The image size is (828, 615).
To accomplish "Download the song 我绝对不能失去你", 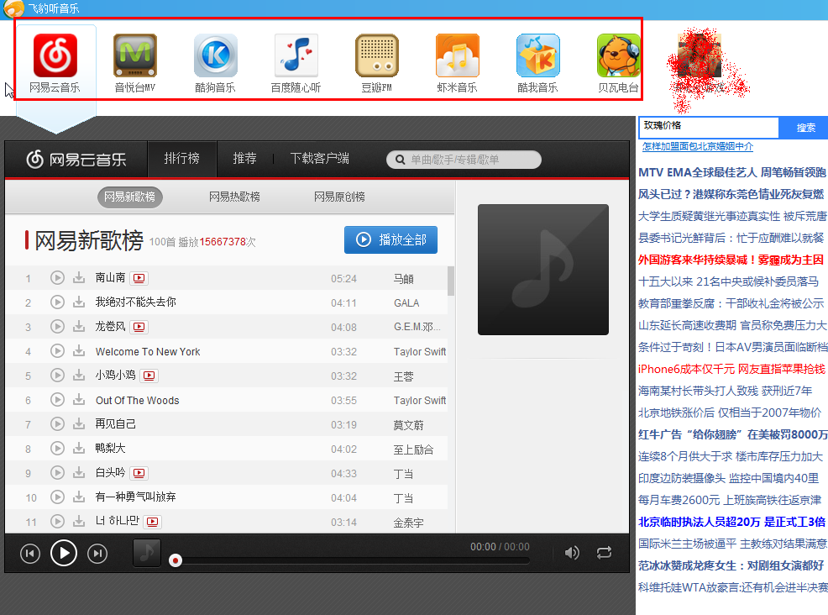I will coord(79,302).
